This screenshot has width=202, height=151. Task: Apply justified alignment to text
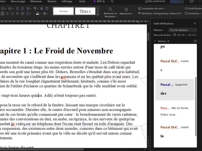coord(17,14)
